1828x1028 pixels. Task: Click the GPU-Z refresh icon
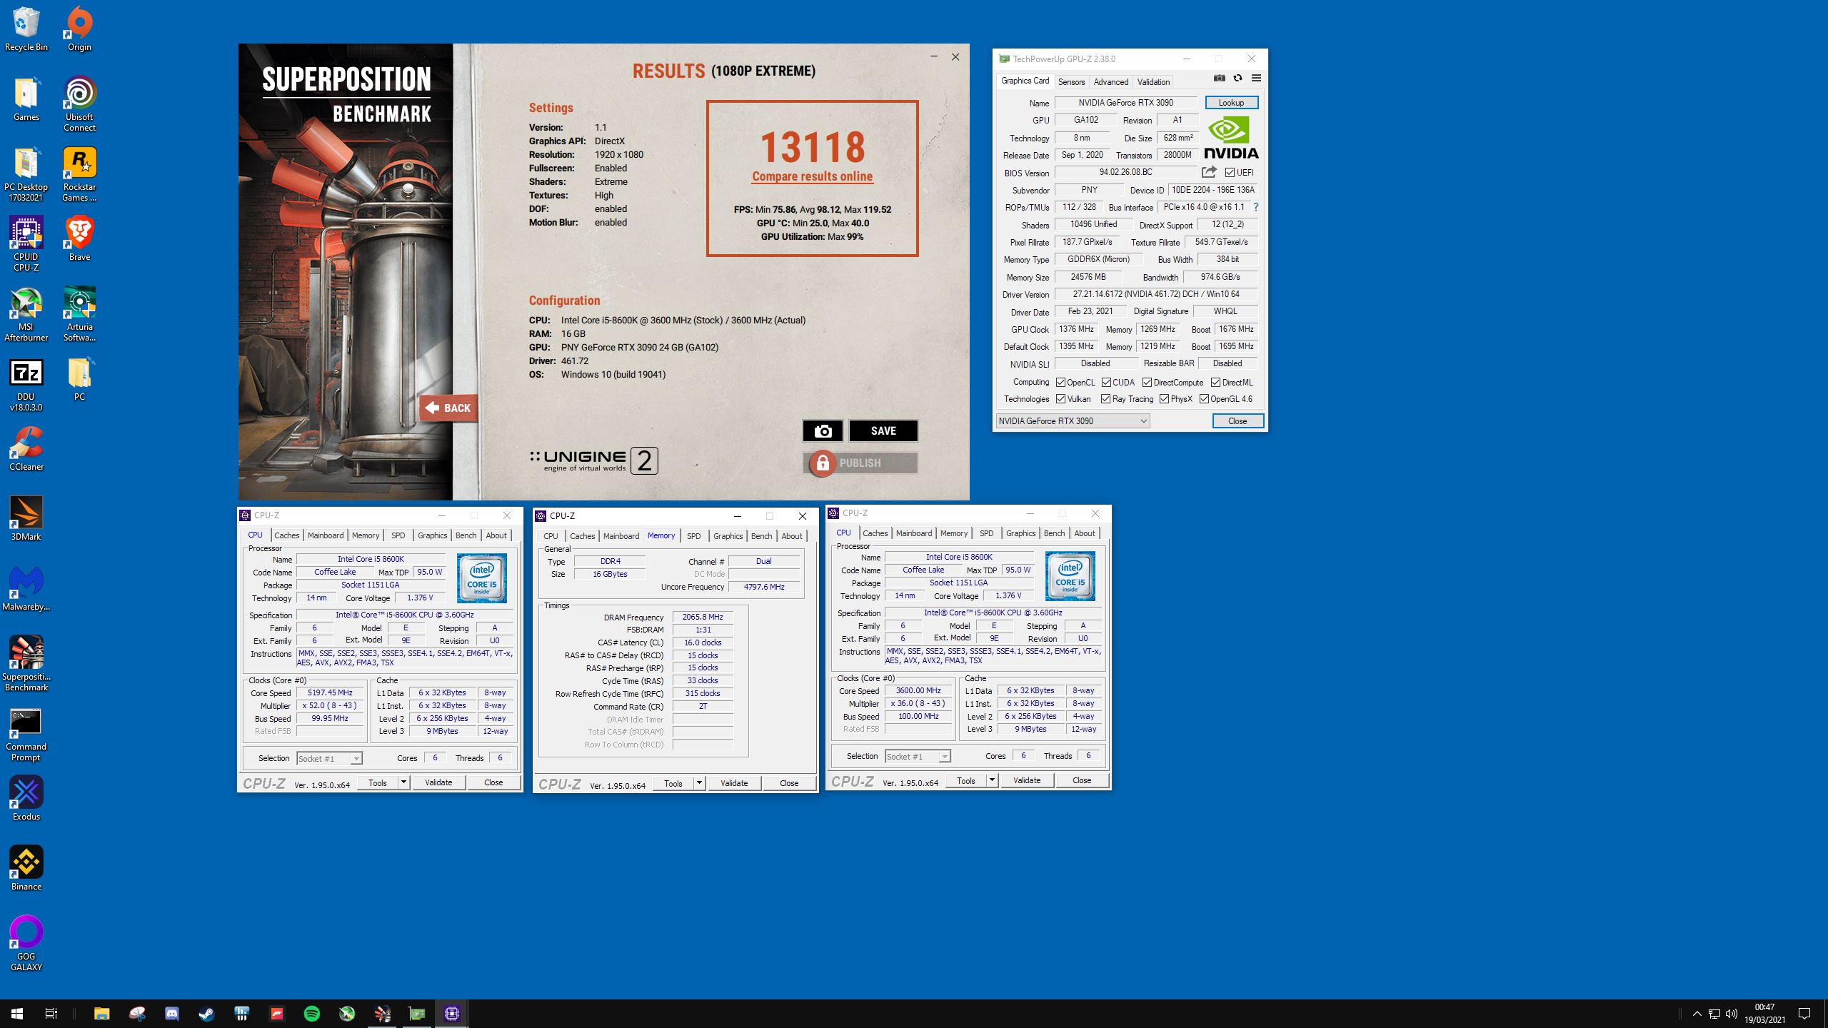tap(1237, 79)
